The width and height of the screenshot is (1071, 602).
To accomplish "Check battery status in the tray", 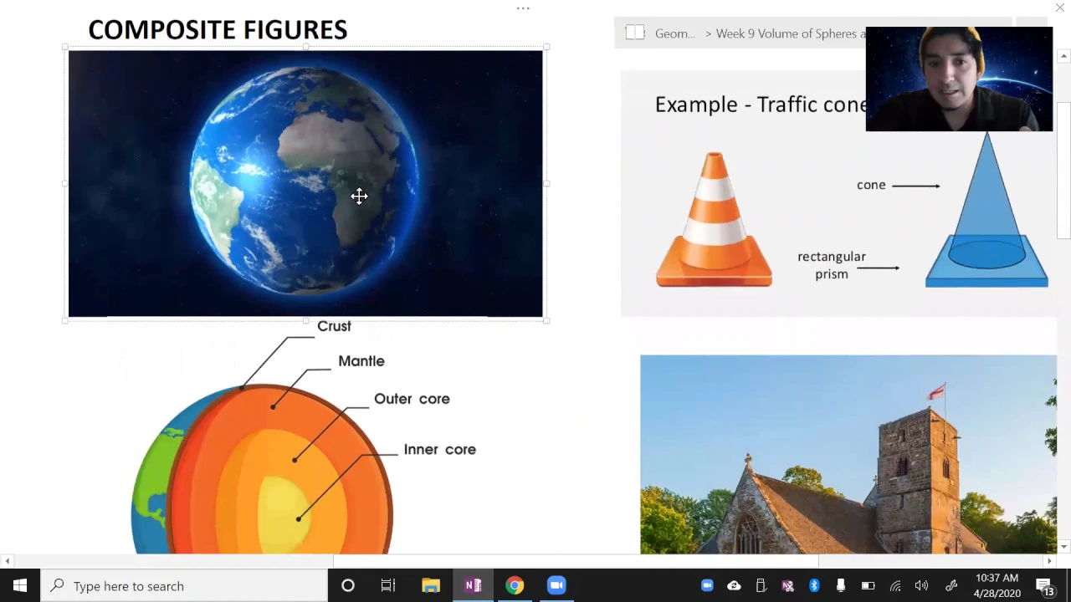I will [868, 586].
